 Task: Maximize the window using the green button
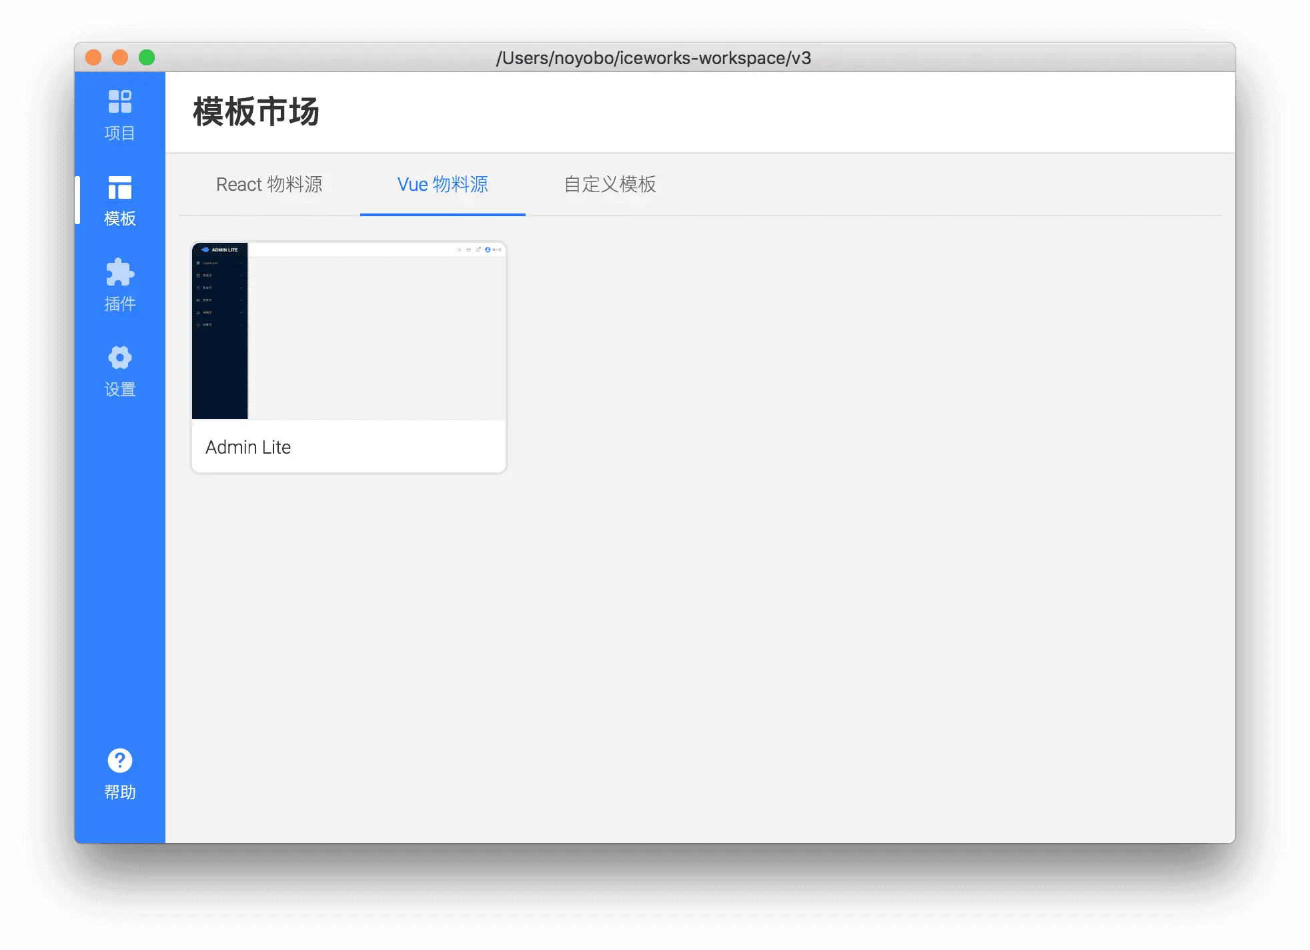pyautogui.click(x=147, y=58)
